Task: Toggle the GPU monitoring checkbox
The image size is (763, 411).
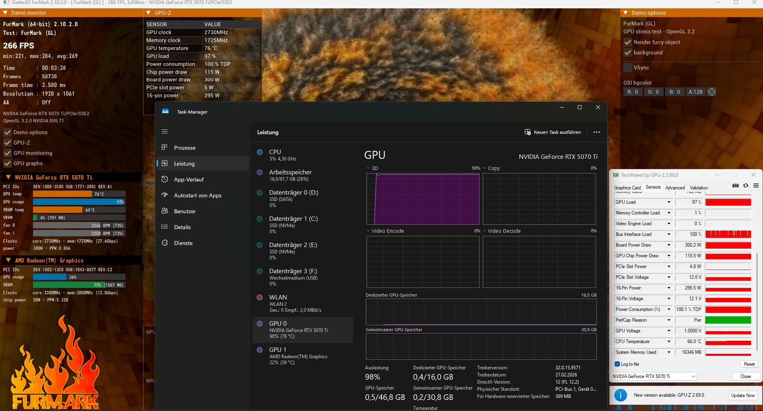Action: click(x=8, y=153)
